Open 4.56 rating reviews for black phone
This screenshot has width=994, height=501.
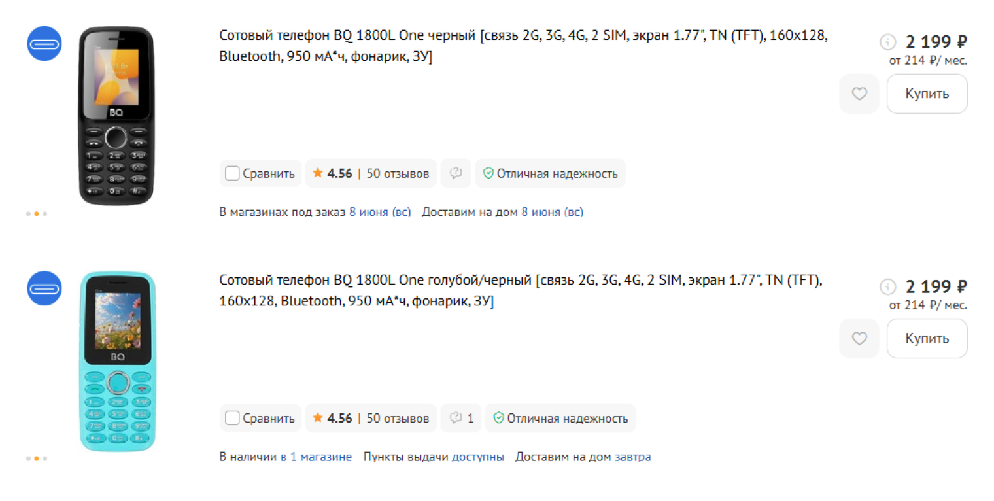(x=333, y=173)
